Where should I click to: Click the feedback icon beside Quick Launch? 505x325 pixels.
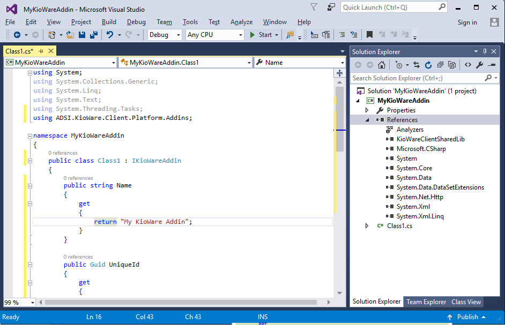pyautogui.click(x=331, y=7)
